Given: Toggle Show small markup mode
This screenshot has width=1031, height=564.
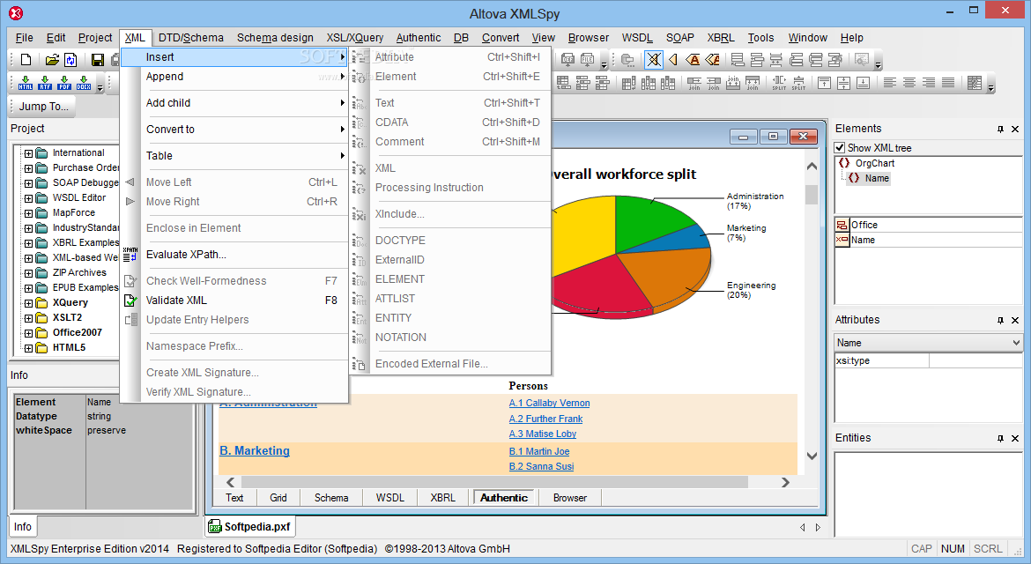Looking at the screenshot, I should pos(673,60).
